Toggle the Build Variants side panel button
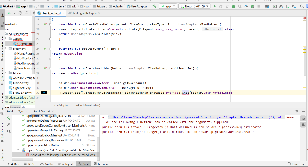Image resolution: width=308 pixels, height=167 pixels. 2,132
